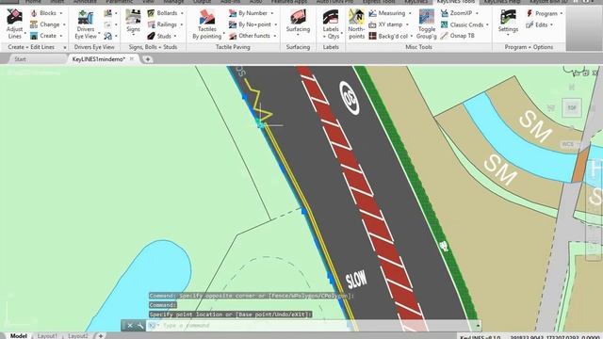Screen dimensions: 603x339
Task: Choose the Undo option in command prompt
Action: 283,315
